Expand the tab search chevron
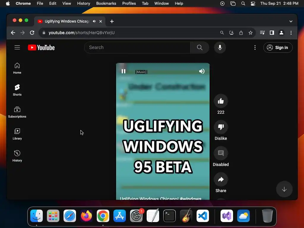The width and height of the screenshot is (304, 228). tap(291, 21)
